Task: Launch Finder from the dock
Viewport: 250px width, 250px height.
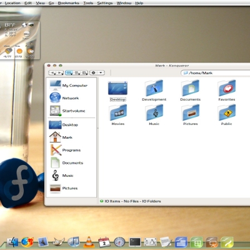Action: 12,242
